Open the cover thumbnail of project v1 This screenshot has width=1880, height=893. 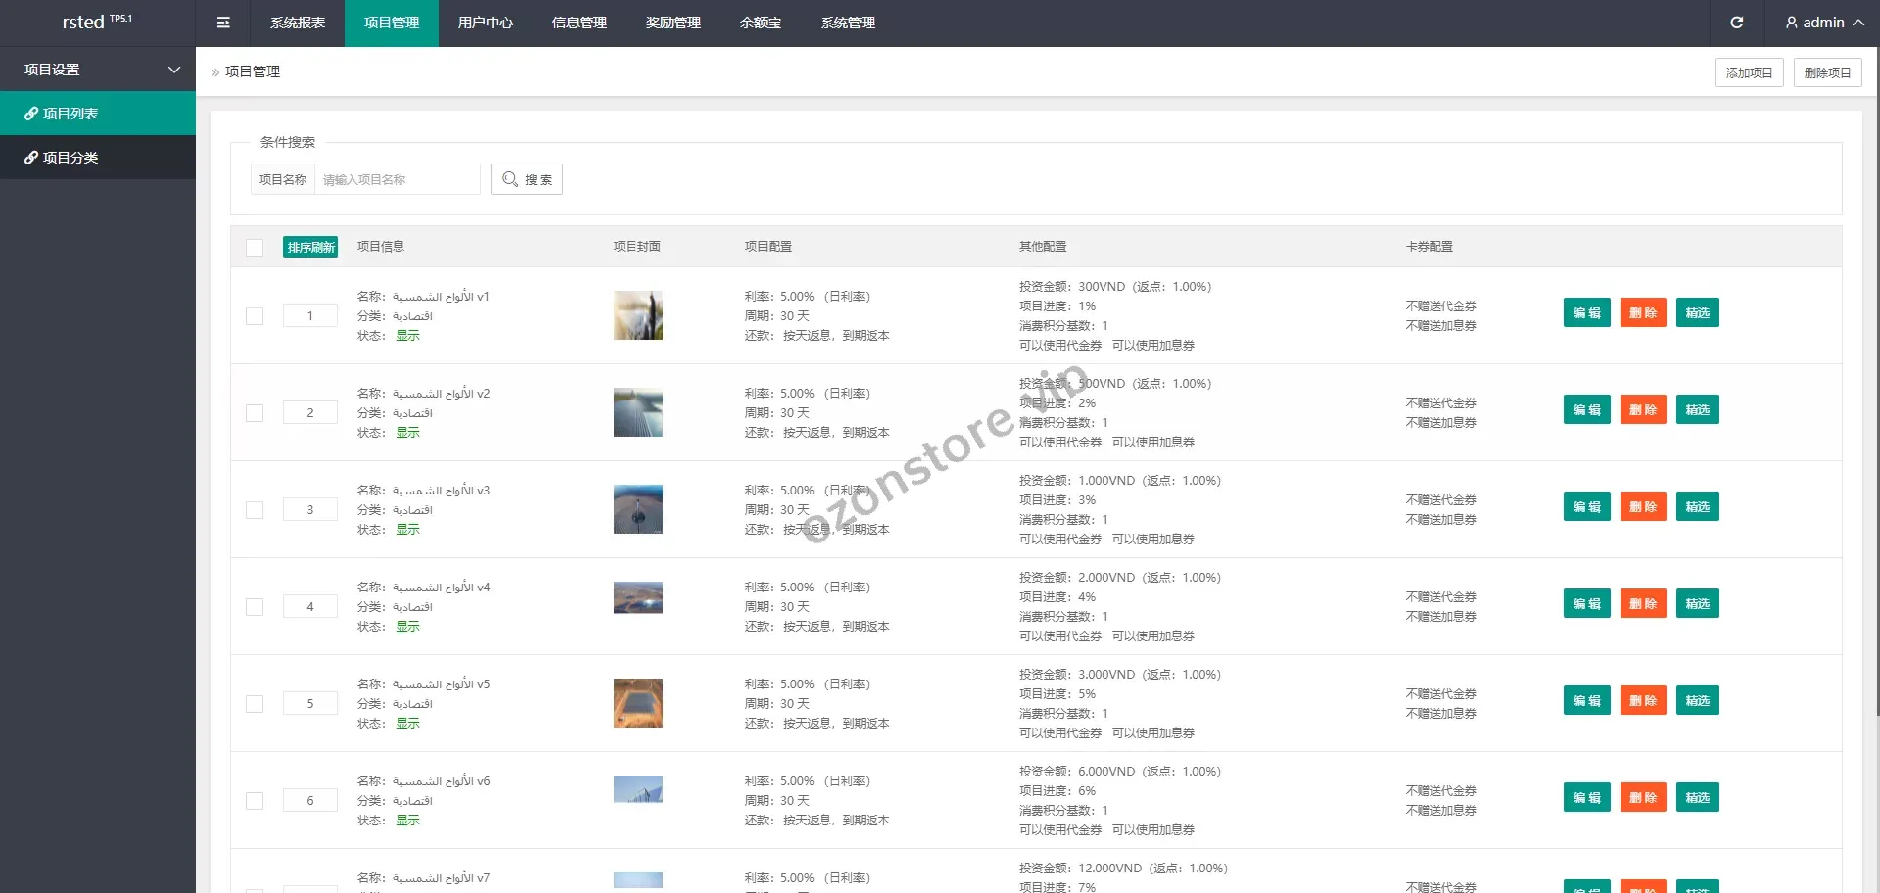637,315
